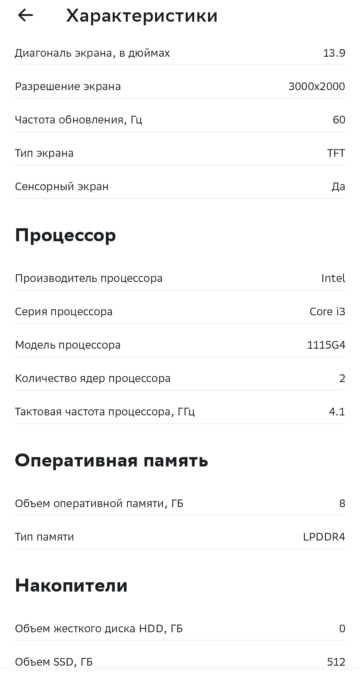Screen dimensions: 360x682
Task: Tap the back arrow icon
Action: [25, 15]
